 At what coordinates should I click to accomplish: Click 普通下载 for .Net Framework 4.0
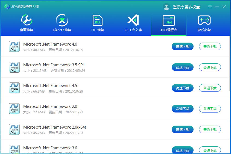[210, 46]
